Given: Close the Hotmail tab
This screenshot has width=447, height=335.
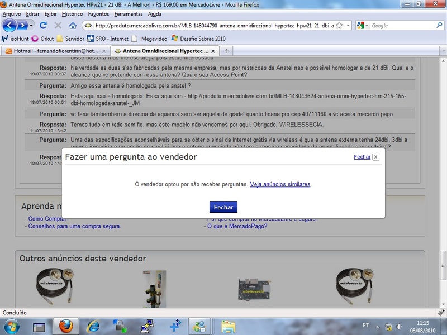Looking at the screenshot, I should click(x=104, y=51).
